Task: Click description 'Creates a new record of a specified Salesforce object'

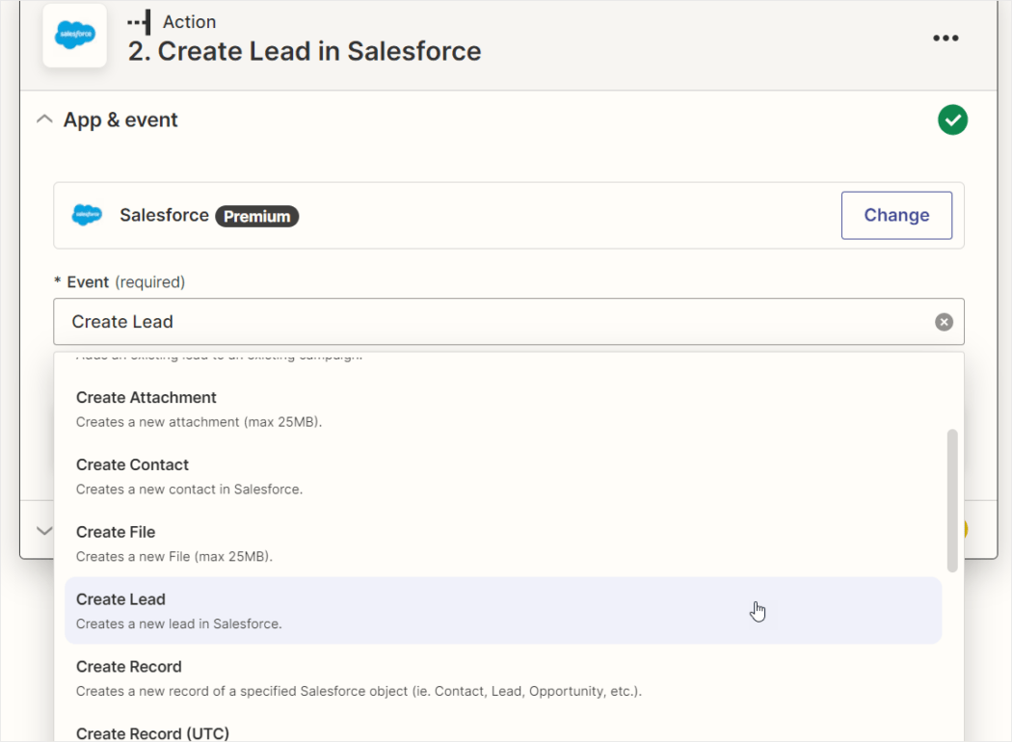Action: click(359, 691)
